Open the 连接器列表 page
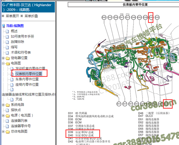This screenshot has width=179, height=145. pos(19,121)
